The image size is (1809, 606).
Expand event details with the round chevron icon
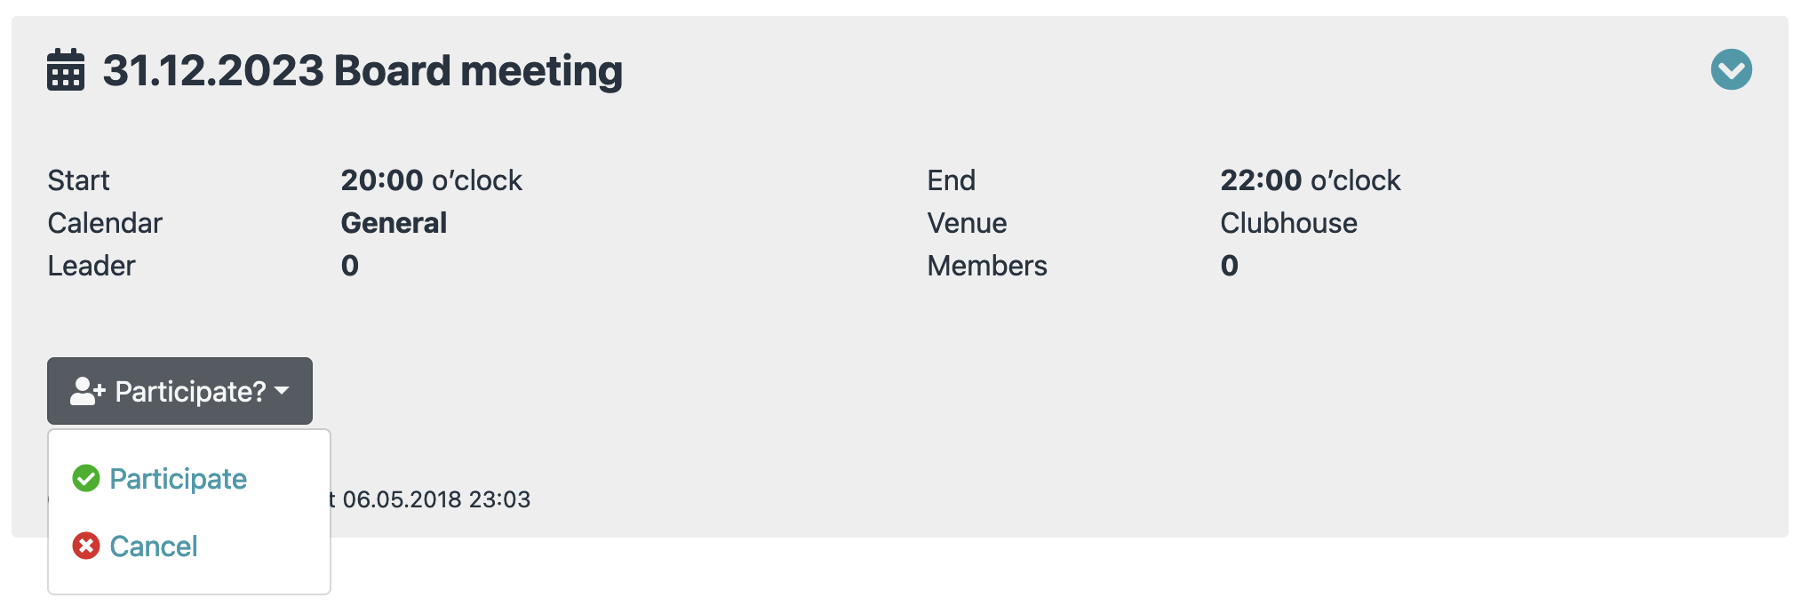coord(1731,69)
